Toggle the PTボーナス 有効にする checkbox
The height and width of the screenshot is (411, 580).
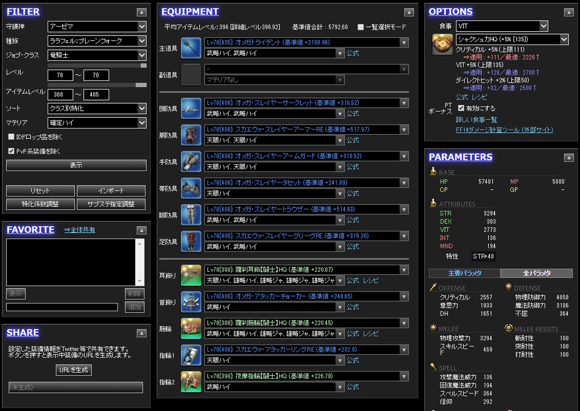[461, 108]
